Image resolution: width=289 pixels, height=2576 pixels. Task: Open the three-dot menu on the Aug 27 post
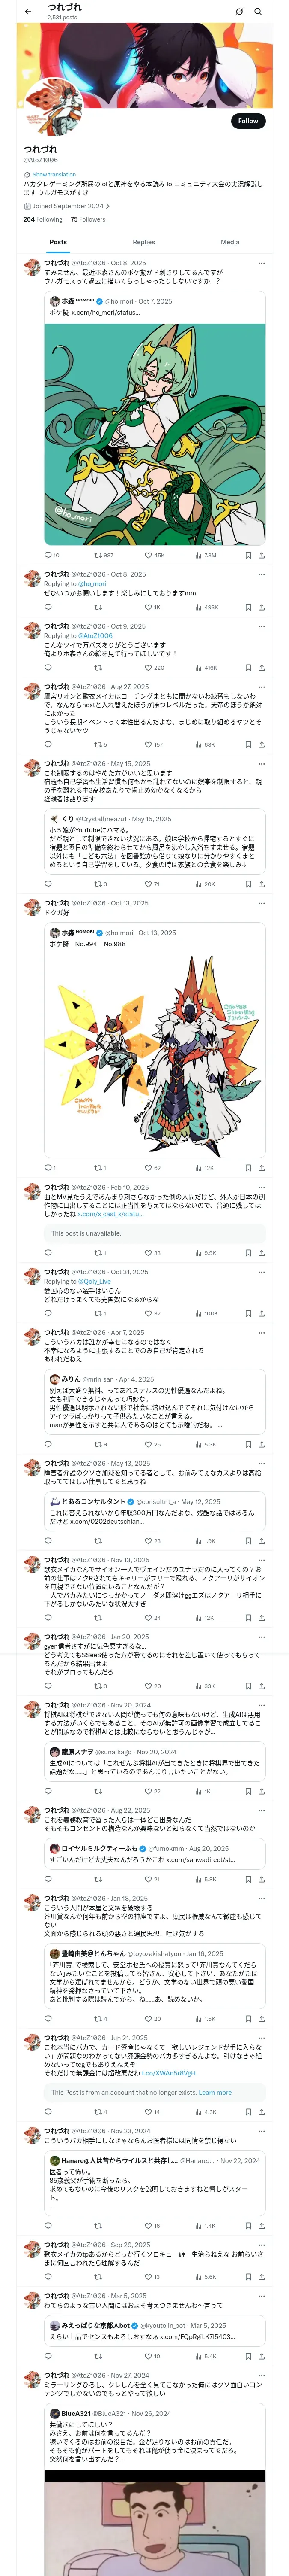(x=262, y=687)
